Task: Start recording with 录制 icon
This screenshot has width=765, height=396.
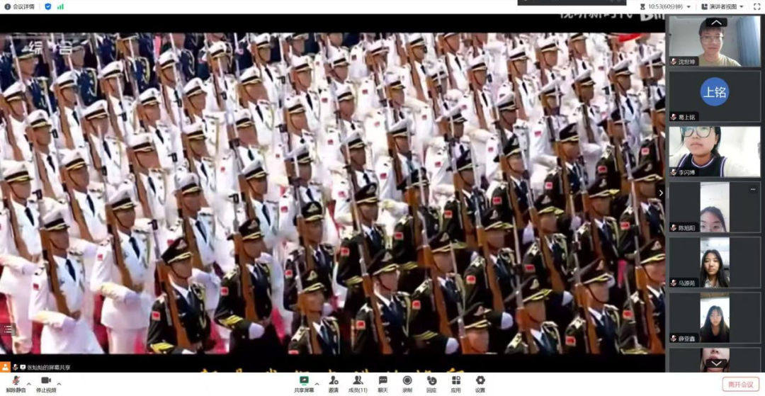Action: coord(407,383)
